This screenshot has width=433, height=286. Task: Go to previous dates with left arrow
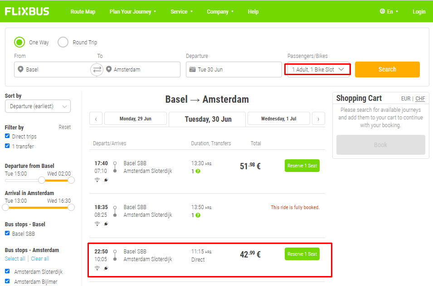tap(96, 119)
